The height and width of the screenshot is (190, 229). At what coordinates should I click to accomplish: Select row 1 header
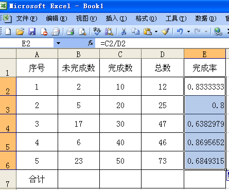click(8, 68)
